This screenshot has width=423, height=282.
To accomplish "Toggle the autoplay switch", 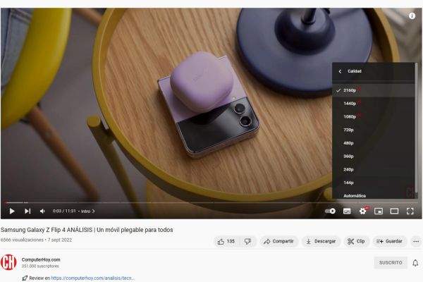I will pos(330,211).
